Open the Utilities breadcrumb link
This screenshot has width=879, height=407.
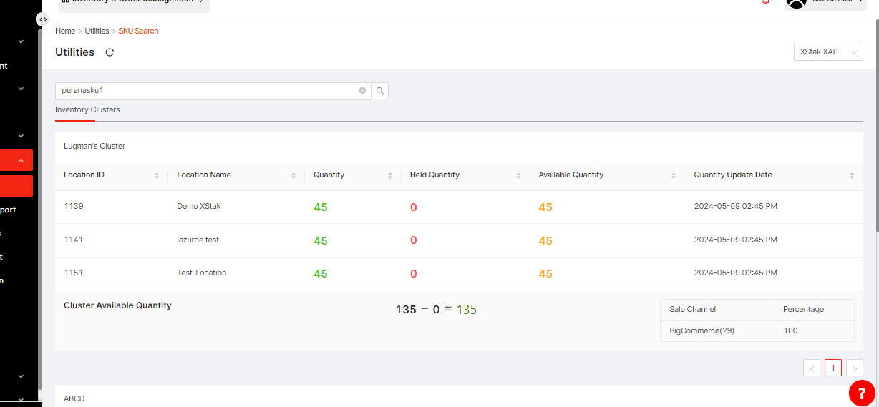(x=97, y=31)
